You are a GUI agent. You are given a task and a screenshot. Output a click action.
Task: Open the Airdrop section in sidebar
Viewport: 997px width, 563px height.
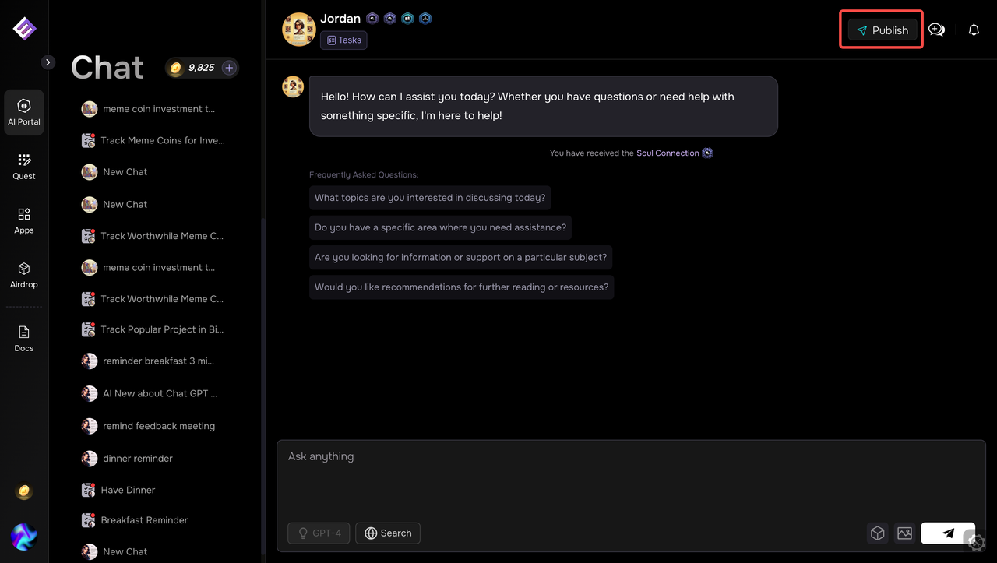click(x=24, y=275)
